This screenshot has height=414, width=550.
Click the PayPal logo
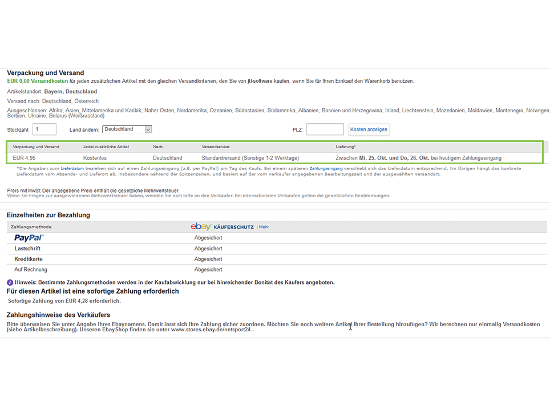(29, 238)
